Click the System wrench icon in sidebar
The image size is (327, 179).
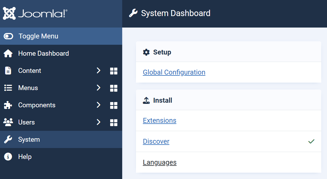pos(8,140)
